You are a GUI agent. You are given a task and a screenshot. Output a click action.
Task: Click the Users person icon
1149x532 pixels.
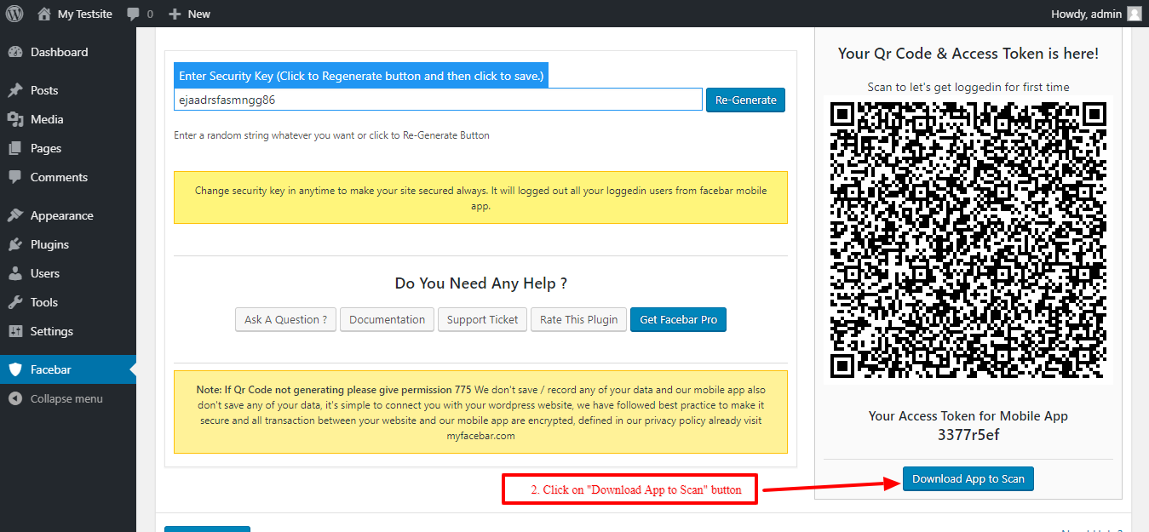click(x=15, y=273)
